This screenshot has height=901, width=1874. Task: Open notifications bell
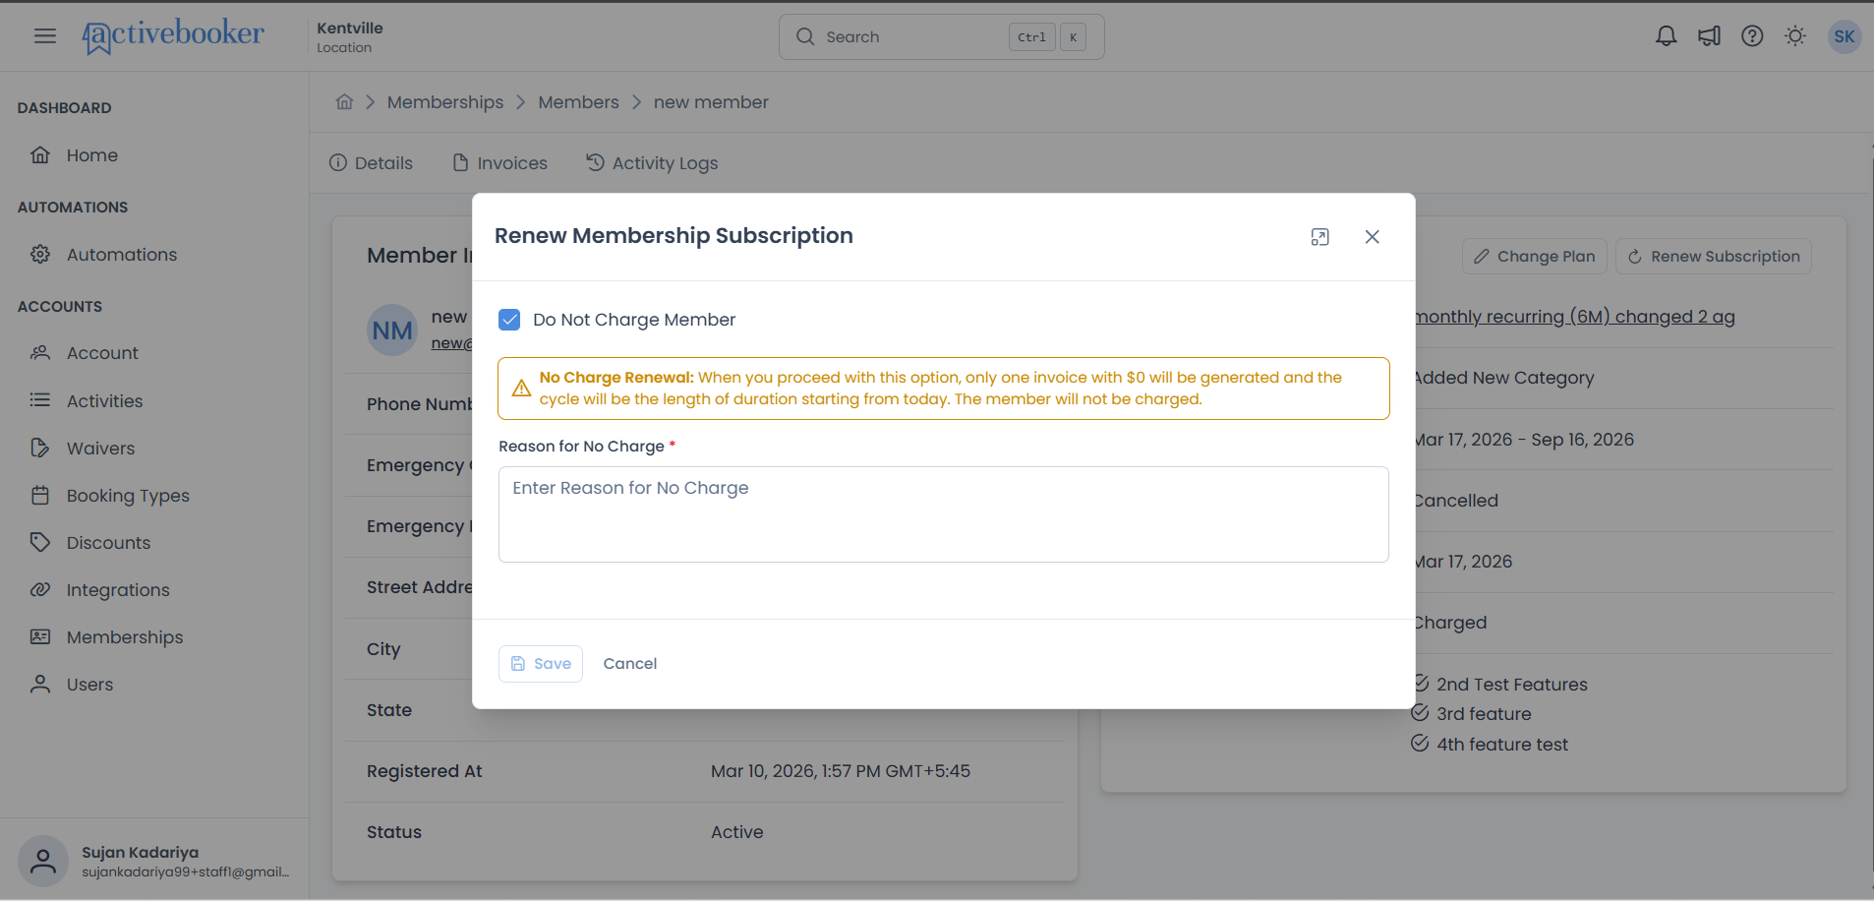[1666, 36]
